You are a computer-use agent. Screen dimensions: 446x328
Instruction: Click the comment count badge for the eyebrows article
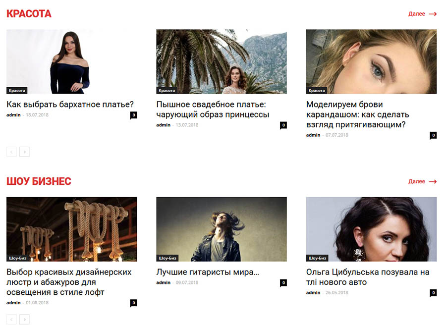(433, 135)
